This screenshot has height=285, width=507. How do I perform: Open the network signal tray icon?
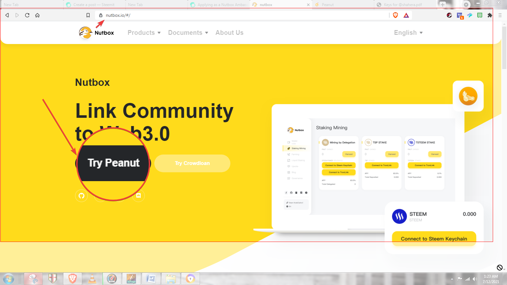467,279
